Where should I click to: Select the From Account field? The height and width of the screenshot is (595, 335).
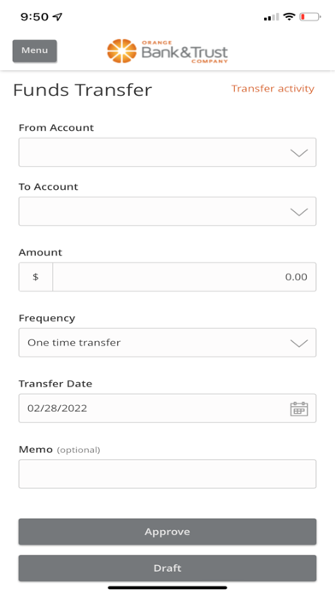point(167,152)
